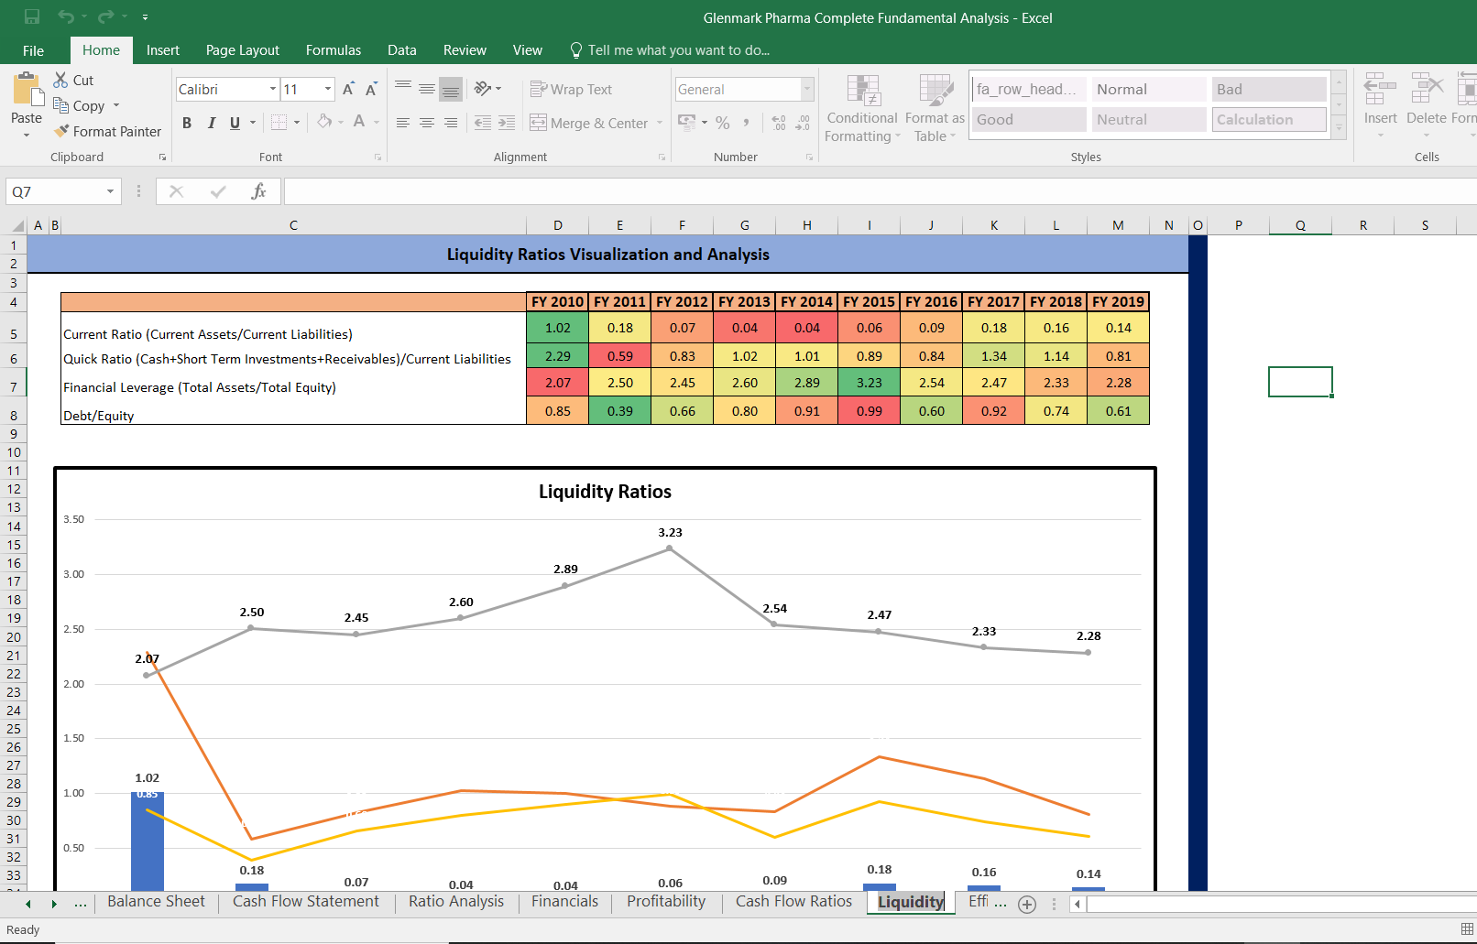
Task: Activate the Format Painter
Action: pos(107,131)
